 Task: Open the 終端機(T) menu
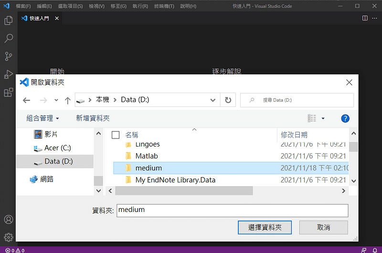point(164,6)
